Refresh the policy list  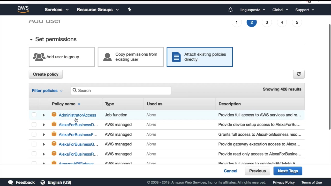pos(299,74)
